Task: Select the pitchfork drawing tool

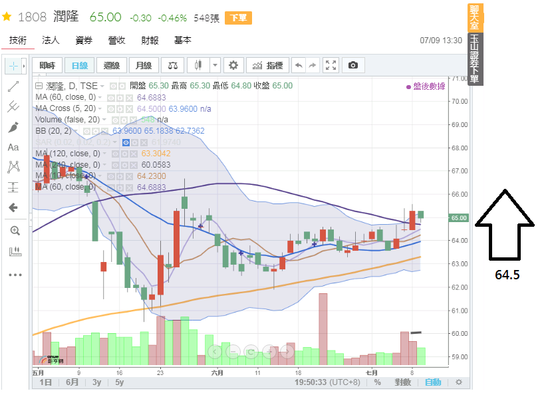Action: [x=13, y=106]
